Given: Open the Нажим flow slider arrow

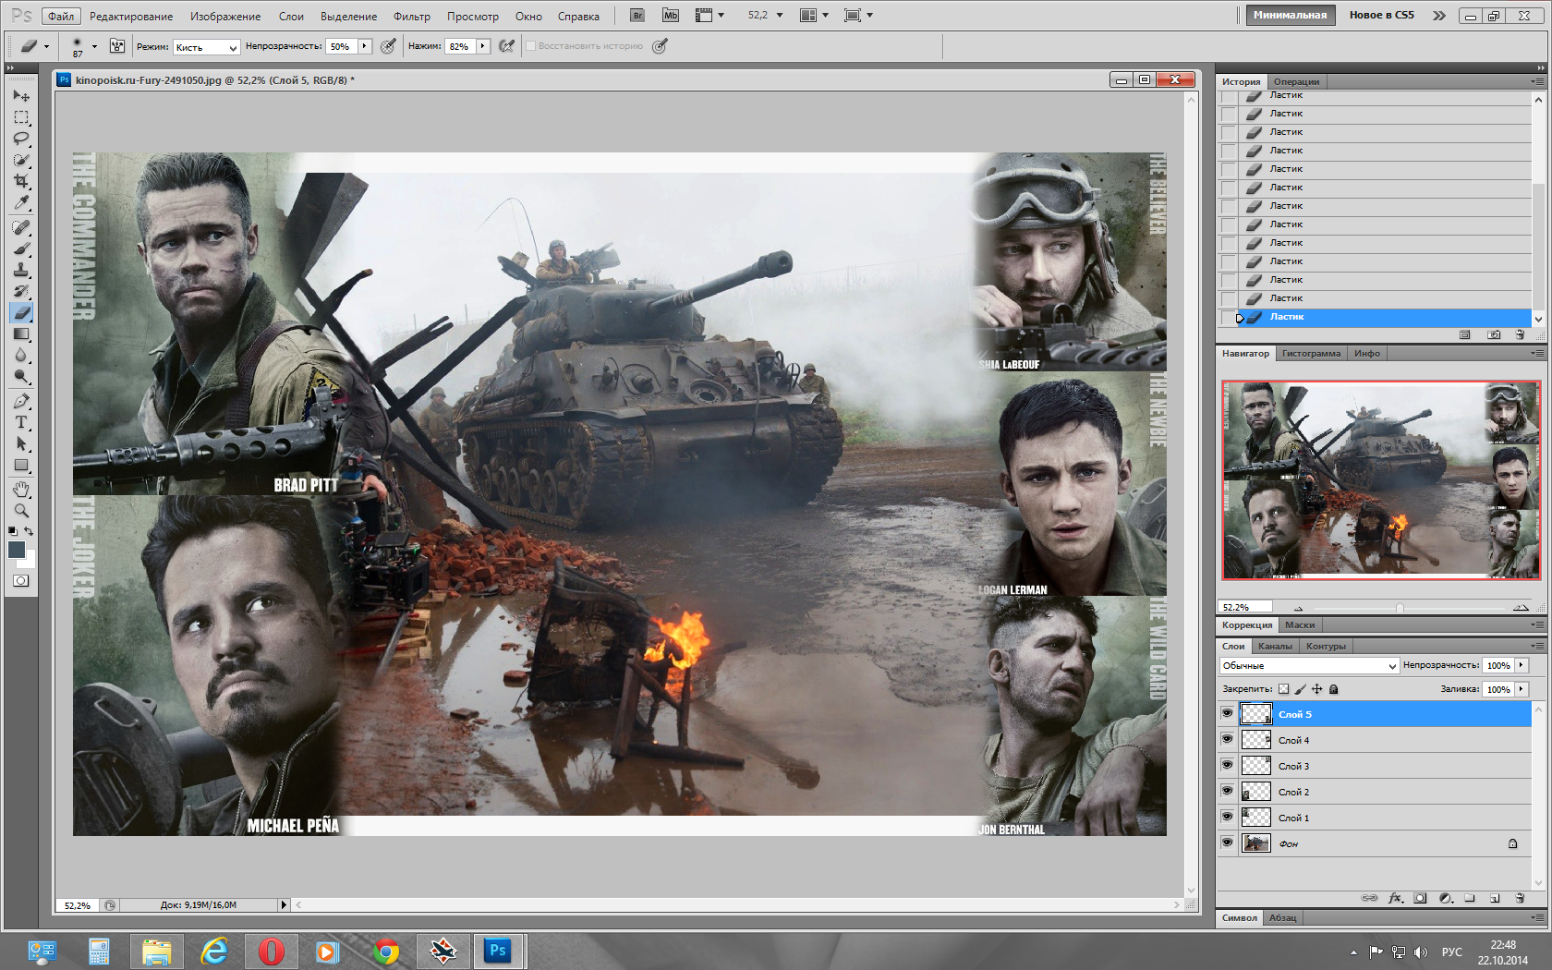Looking at the screenshot, I should point(482,46).
